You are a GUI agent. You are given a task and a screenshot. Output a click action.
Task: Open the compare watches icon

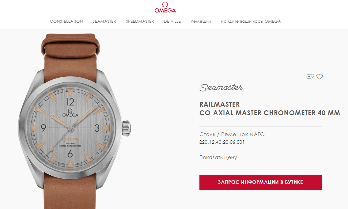[x=310, y=76]
